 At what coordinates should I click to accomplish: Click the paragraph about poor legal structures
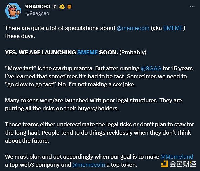pyautogui.click(x=93, y=104)
